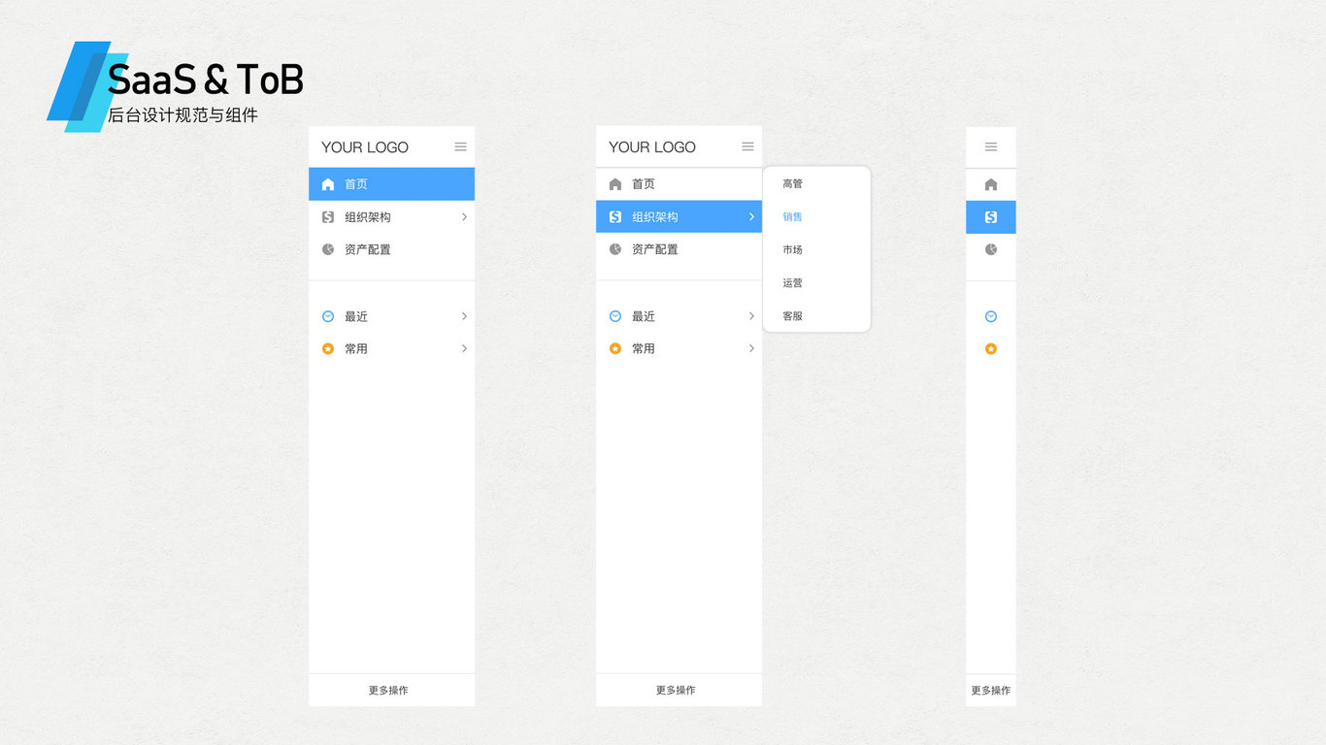The image size is (1326, 745).
Task: Select 首页 label in middle sidebar
Action: [x=644, y=184]
